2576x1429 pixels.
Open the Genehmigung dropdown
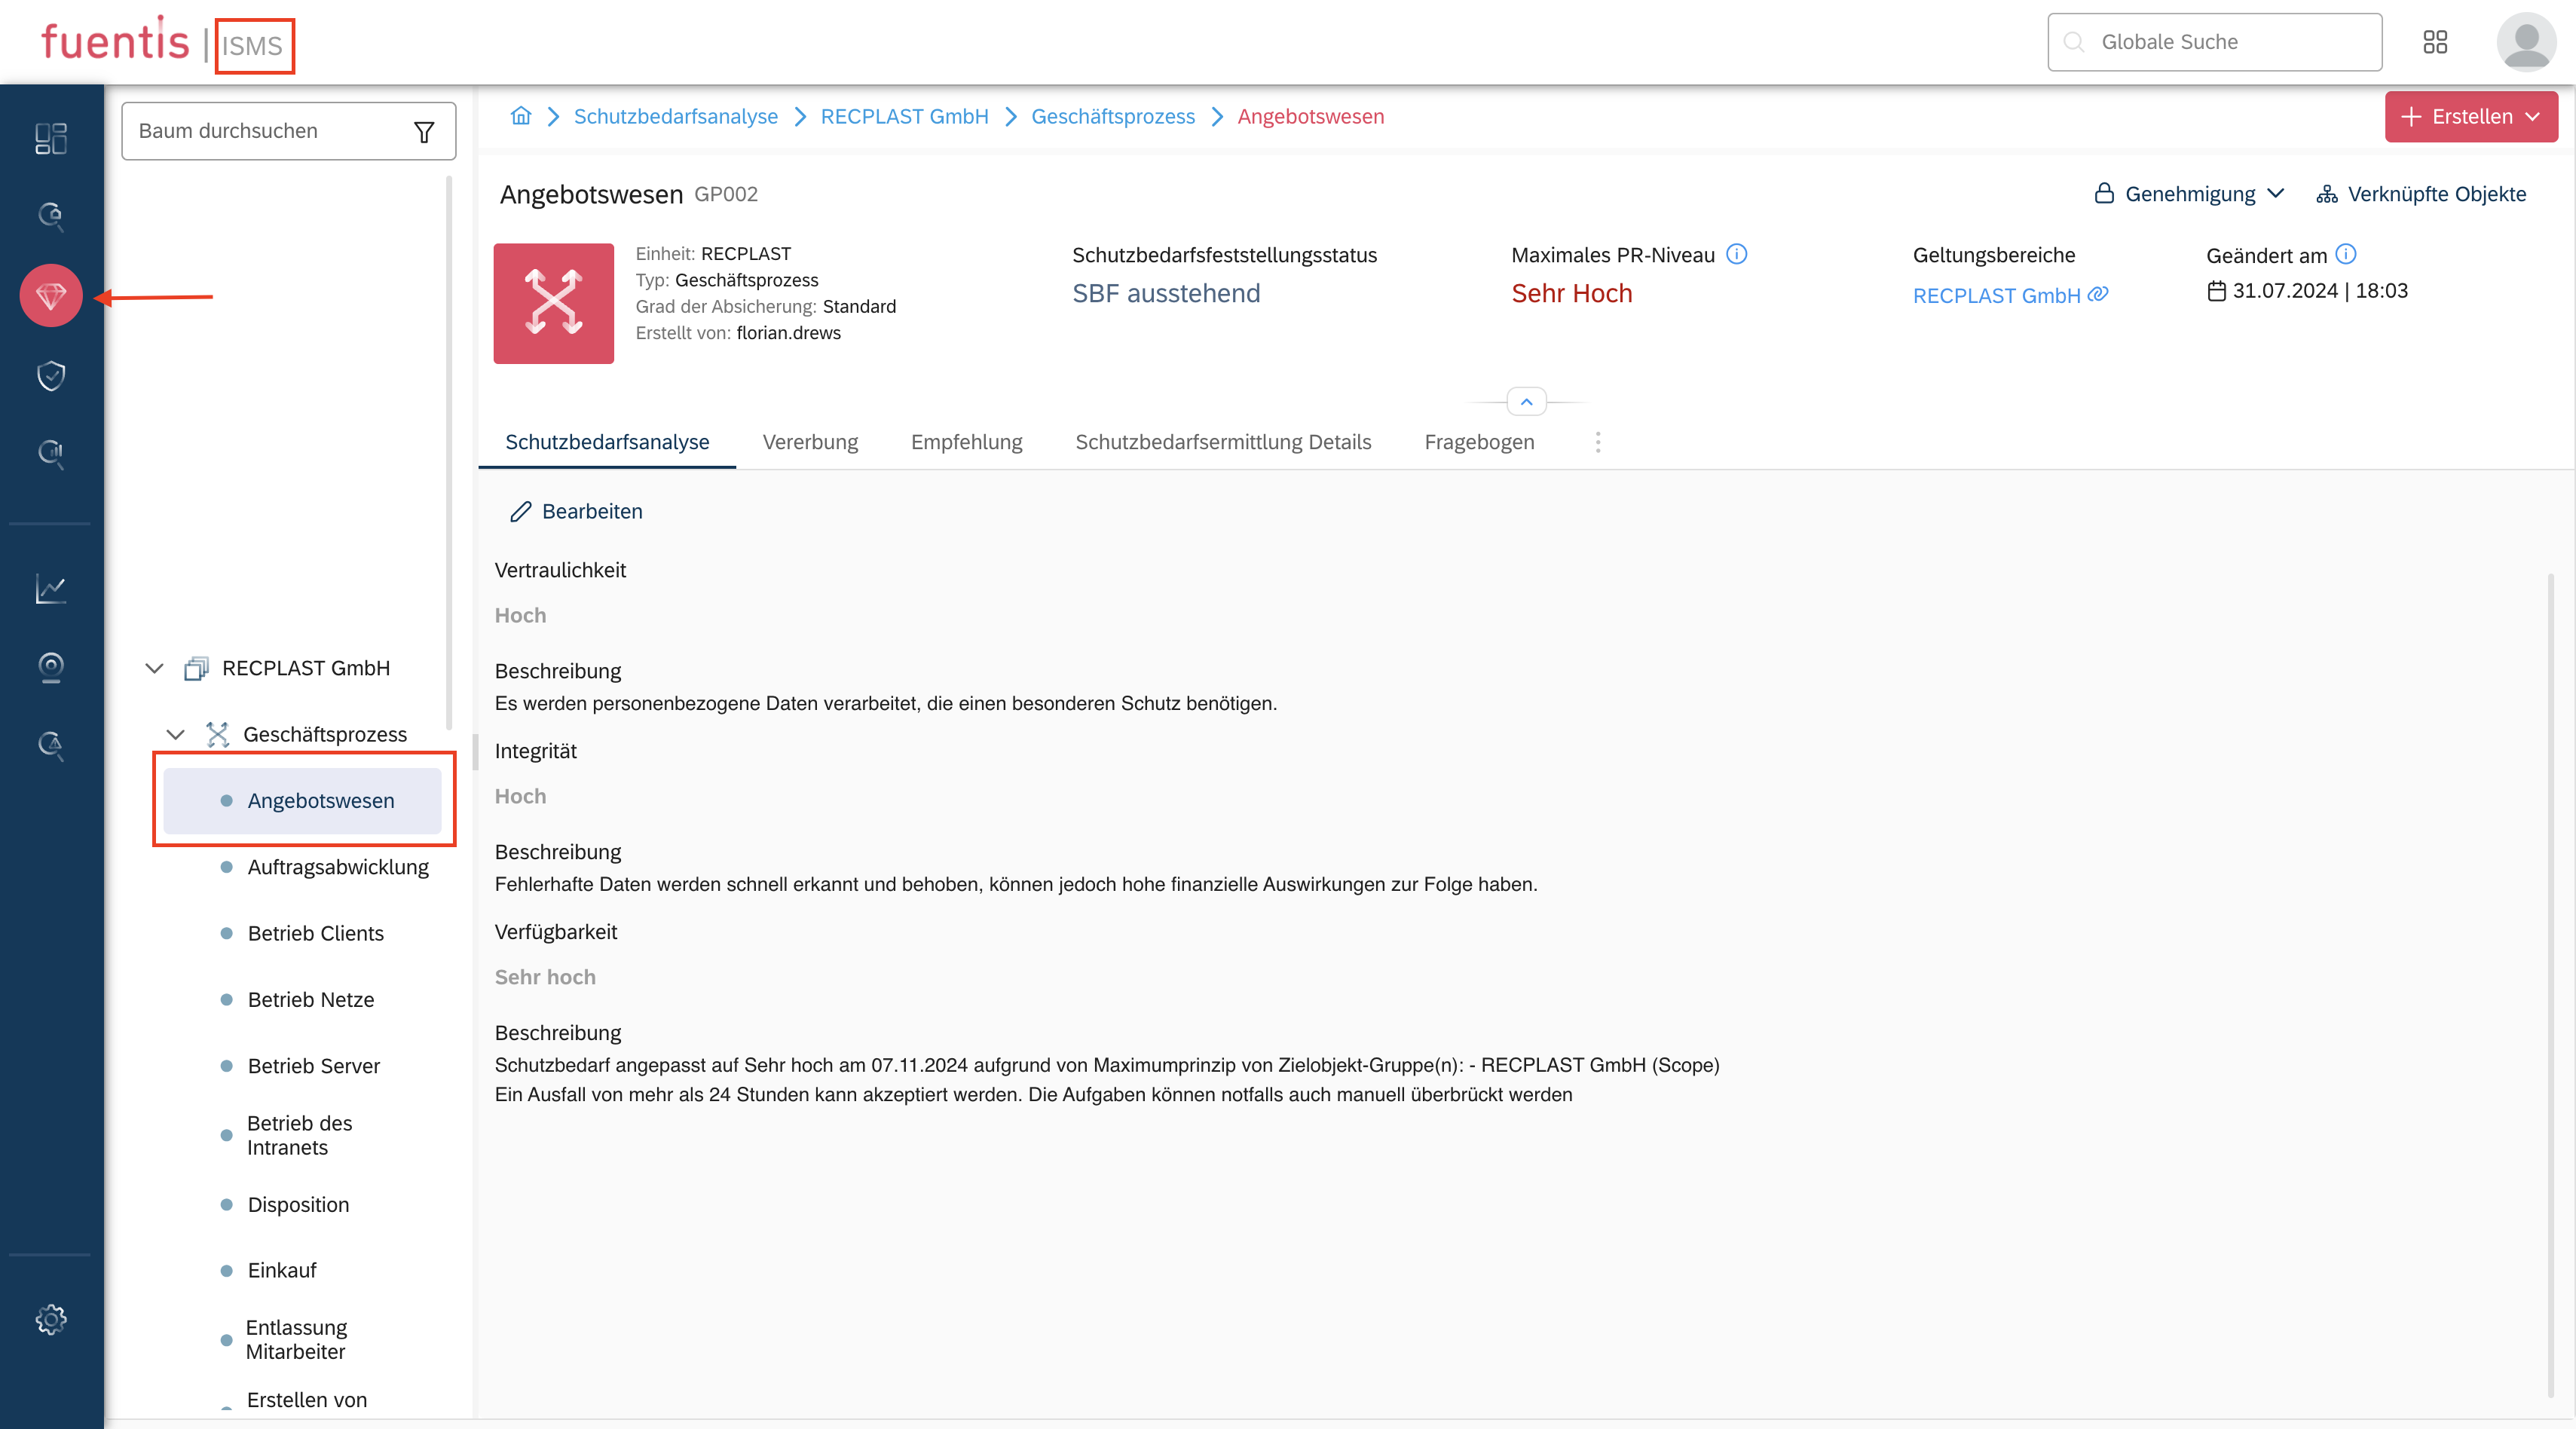(x=2190, y=194)
